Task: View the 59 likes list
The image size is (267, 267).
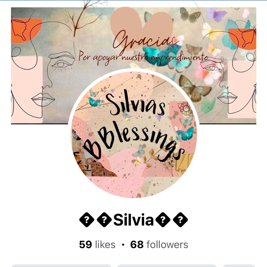Action: click(x=97, y=245)
